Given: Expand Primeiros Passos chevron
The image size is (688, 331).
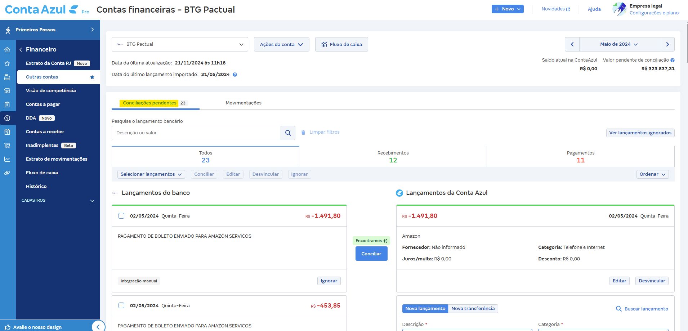Looking at the screenshot, I should [x=93, y=30].
